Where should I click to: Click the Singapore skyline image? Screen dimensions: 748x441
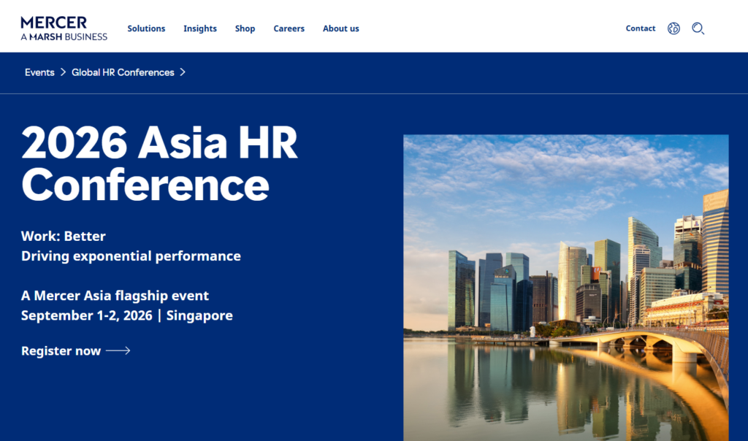(x=566, y=288)
